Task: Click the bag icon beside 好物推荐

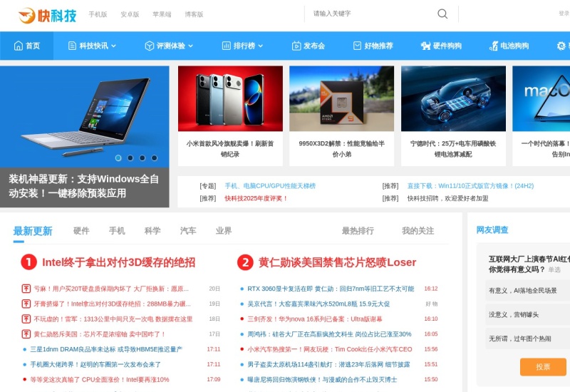Action: coord(358,46)
